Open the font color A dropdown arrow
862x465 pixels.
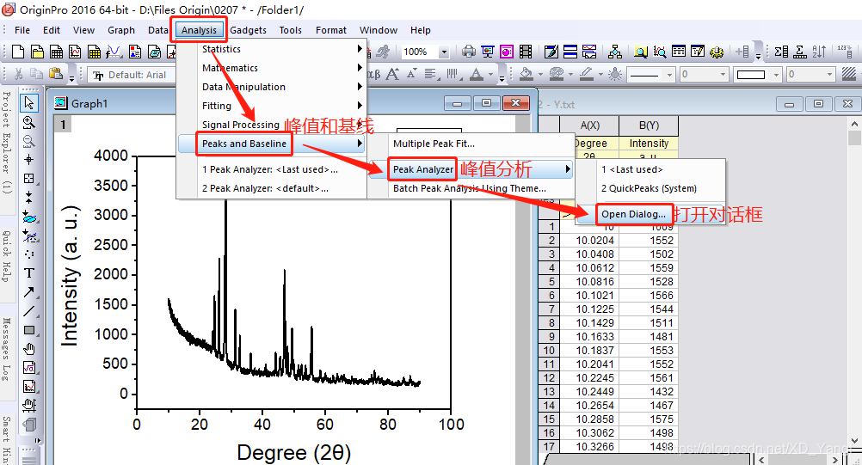point(491,74)
